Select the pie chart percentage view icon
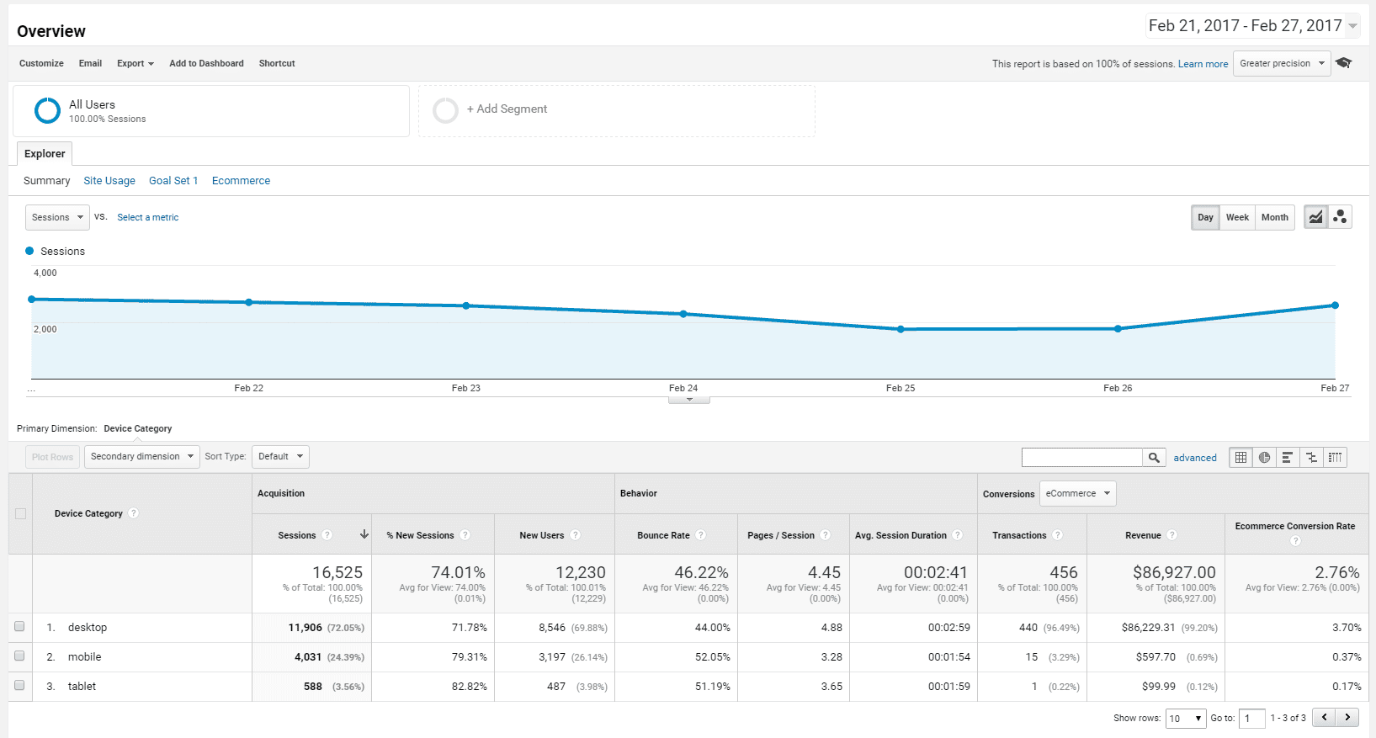The height and width of the screenshot is (738, 1376). [1264, 457]
